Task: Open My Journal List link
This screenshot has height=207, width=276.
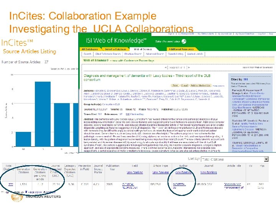Action: coord(225,34)
